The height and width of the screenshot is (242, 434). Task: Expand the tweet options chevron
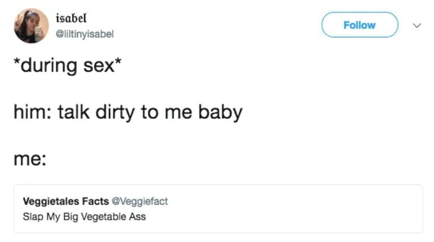416,25
